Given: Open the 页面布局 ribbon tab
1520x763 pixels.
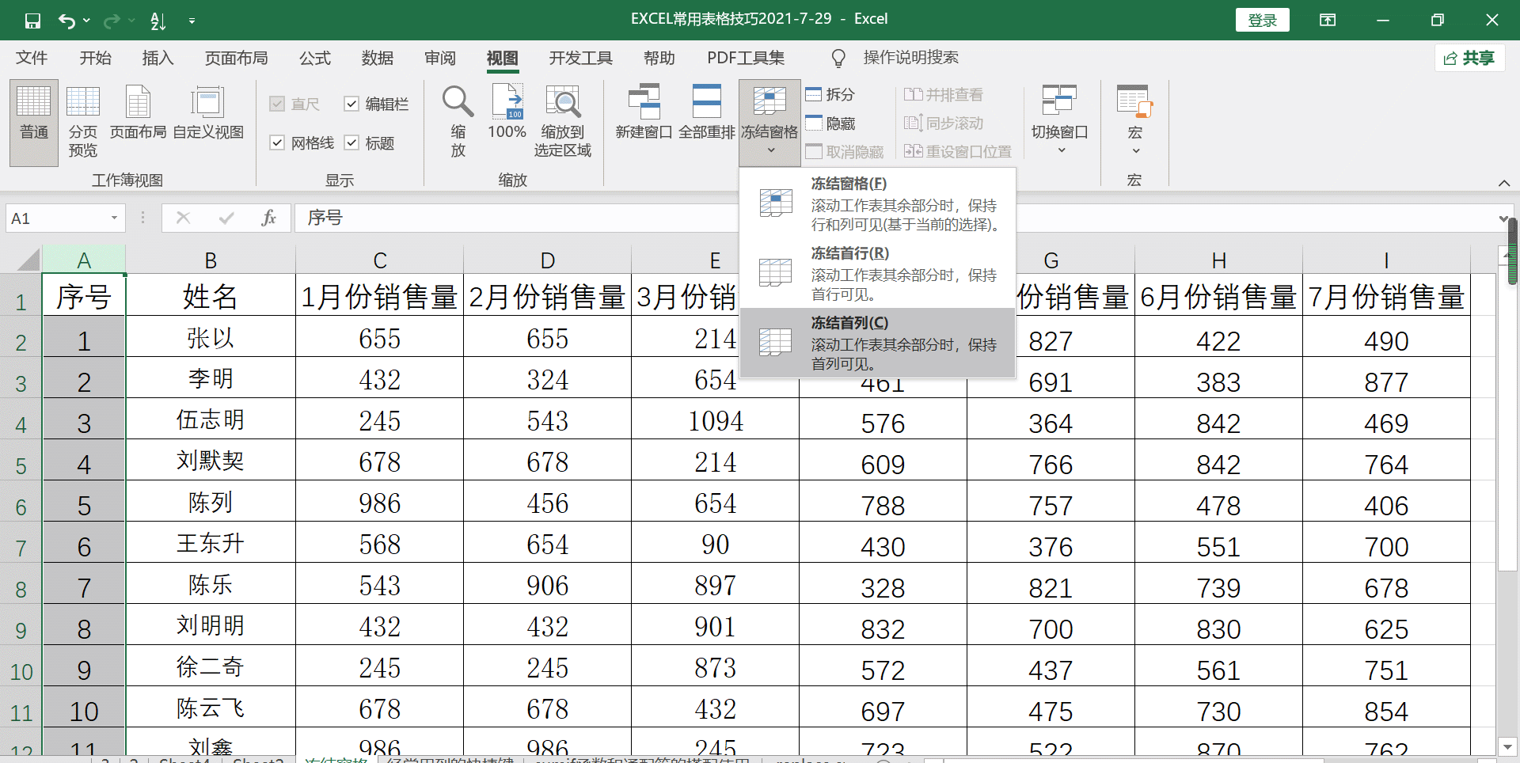Looking at the screenshot, I should [236, 58].
